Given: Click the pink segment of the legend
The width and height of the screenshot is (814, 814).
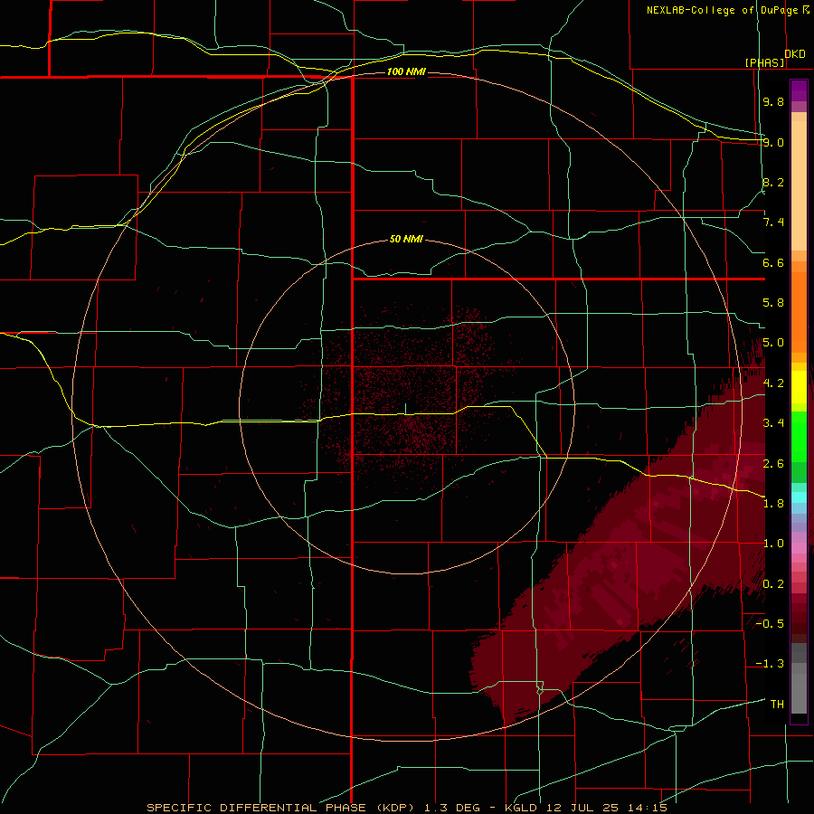Looking at the screenshot, I should click(x=799, y=548).
